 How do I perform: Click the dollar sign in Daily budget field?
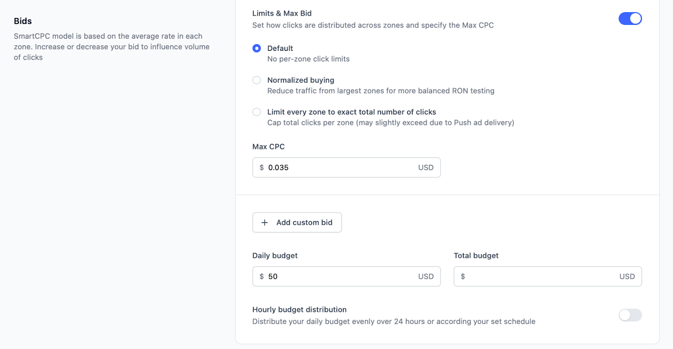262,276
